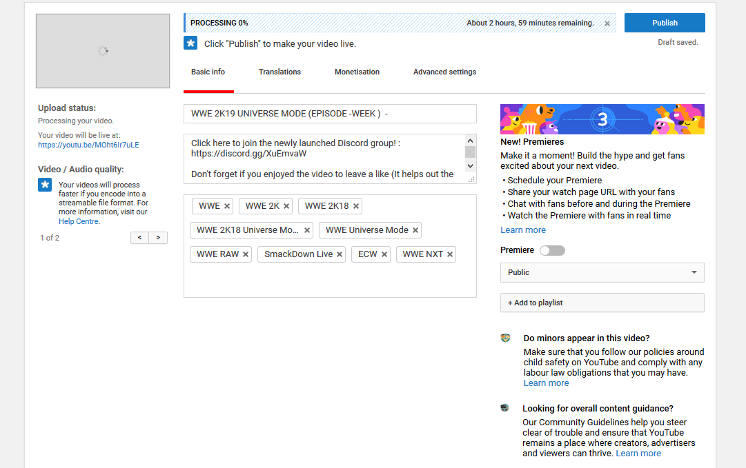Click the Upload status heading
746x468 pixels.
click(67, 108)
